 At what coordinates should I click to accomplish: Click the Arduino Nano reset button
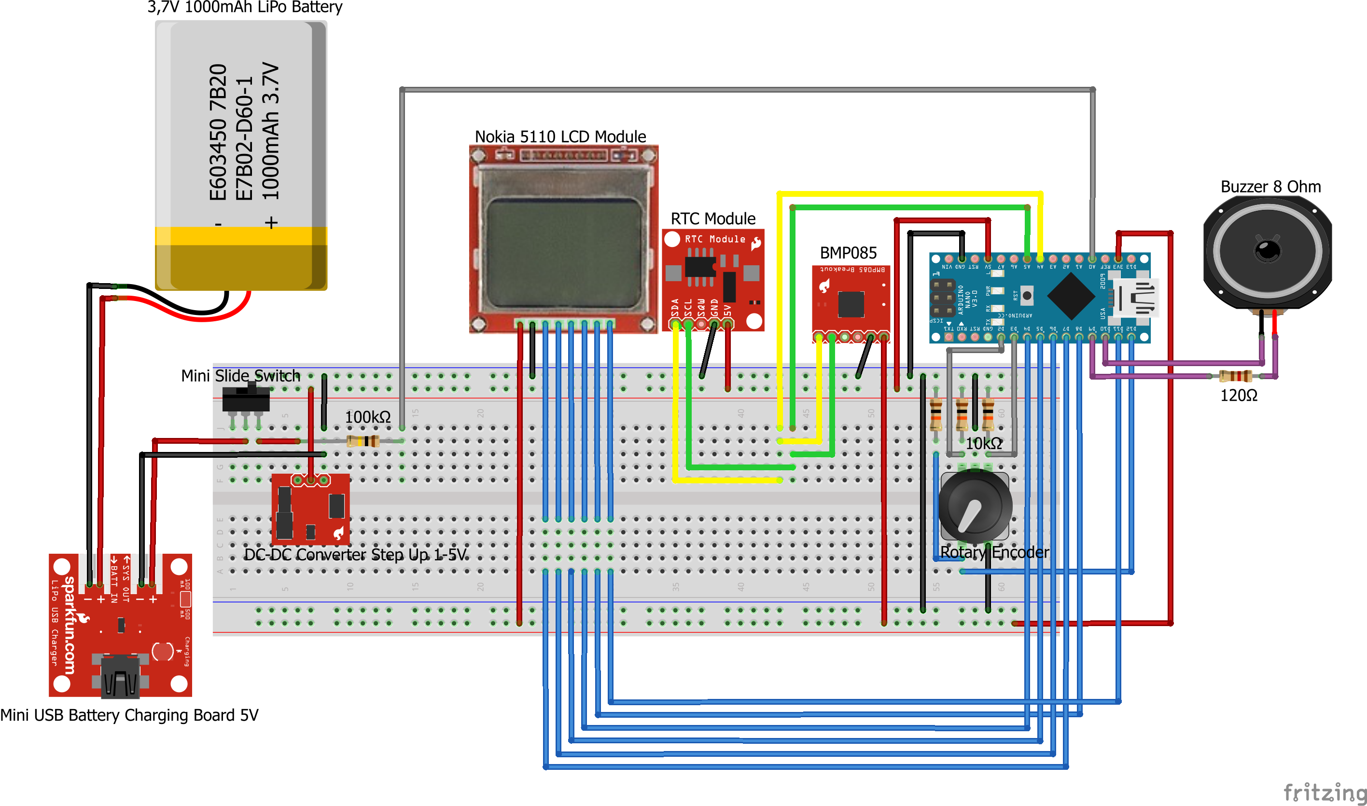pos(1026,296)
